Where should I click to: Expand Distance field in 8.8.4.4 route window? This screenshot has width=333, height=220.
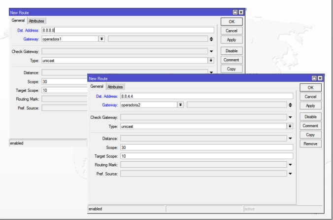(290, 139)
